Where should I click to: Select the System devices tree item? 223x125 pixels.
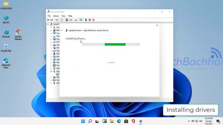point(56,80)
